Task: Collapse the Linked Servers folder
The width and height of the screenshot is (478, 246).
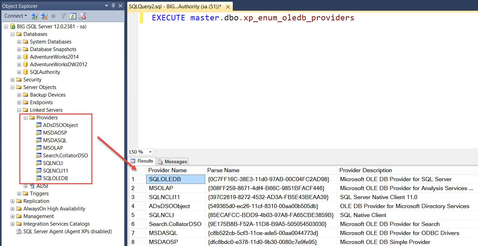Action: point(19,110)
